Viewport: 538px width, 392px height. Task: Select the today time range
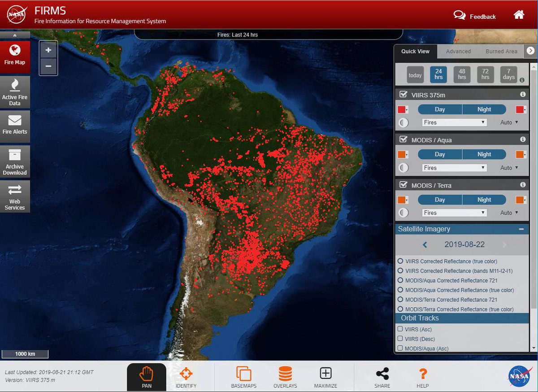pos(415,75)
